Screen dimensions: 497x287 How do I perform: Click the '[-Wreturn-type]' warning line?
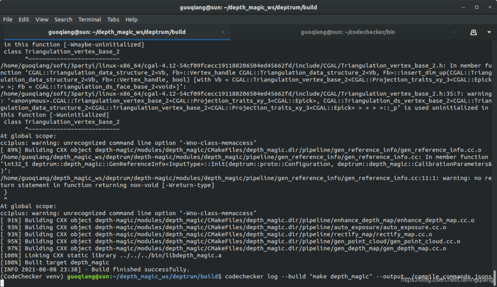[107, 185]
